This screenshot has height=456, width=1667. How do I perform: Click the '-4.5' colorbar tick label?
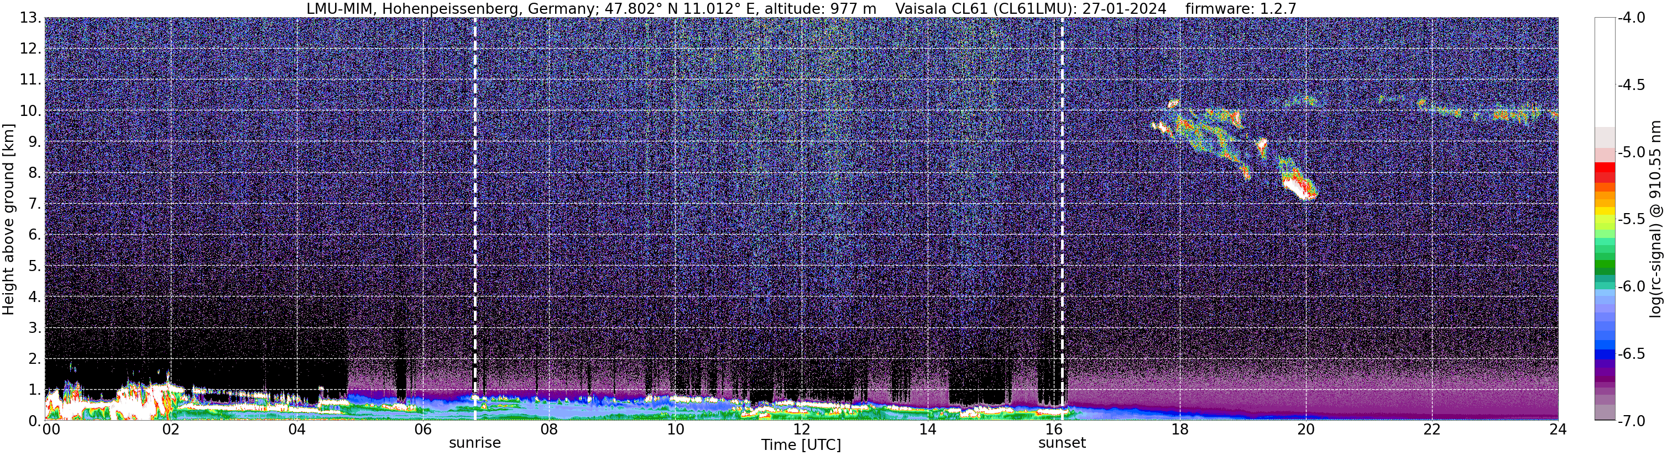tap(1632, 85)
